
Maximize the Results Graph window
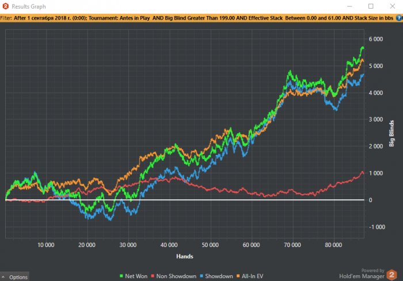371,6
